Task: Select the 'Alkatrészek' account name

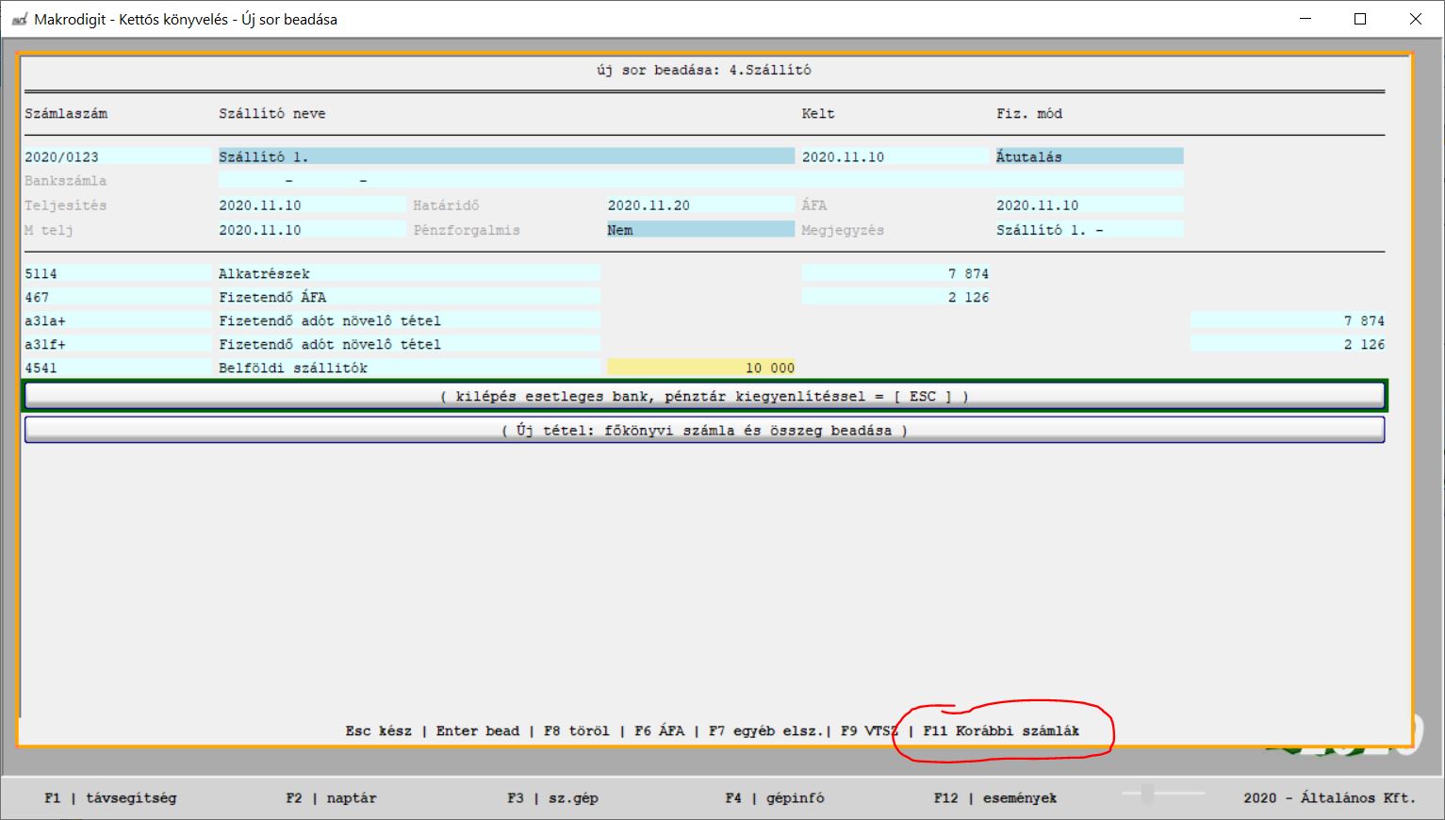Action: pos(409,273)
